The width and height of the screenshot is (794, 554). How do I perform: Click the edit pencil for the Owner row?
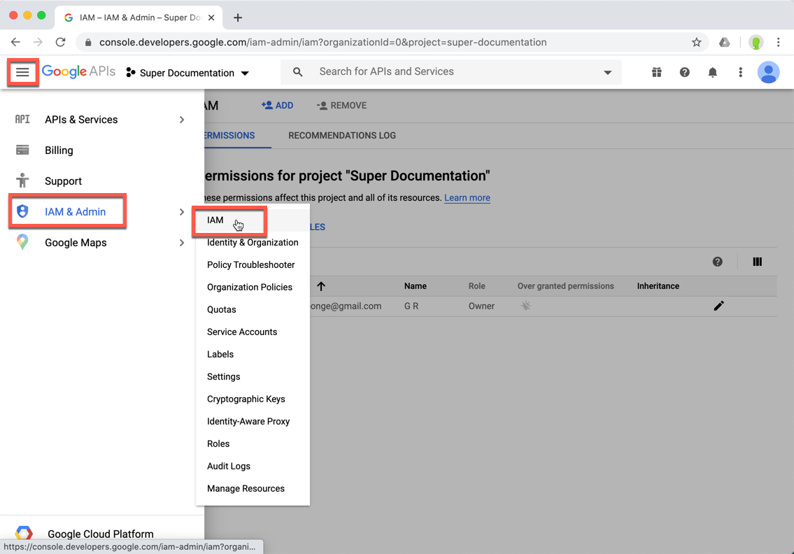pyautogui.click(x=719, y=306)
